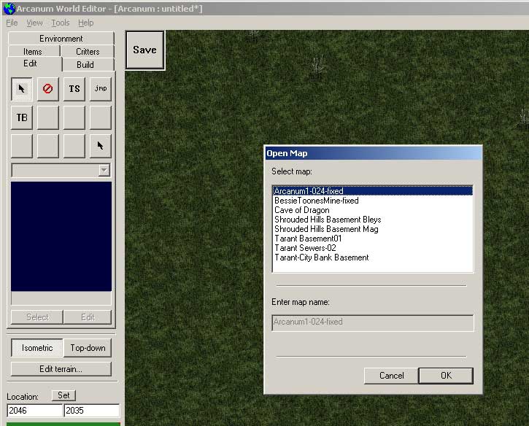Open the Tools menu
Screen dimensions: 529x426
pos(61,23)
